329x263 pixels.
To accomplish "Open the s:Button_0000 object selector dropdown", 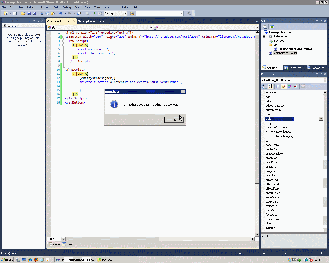I will [x=325, y=80].
